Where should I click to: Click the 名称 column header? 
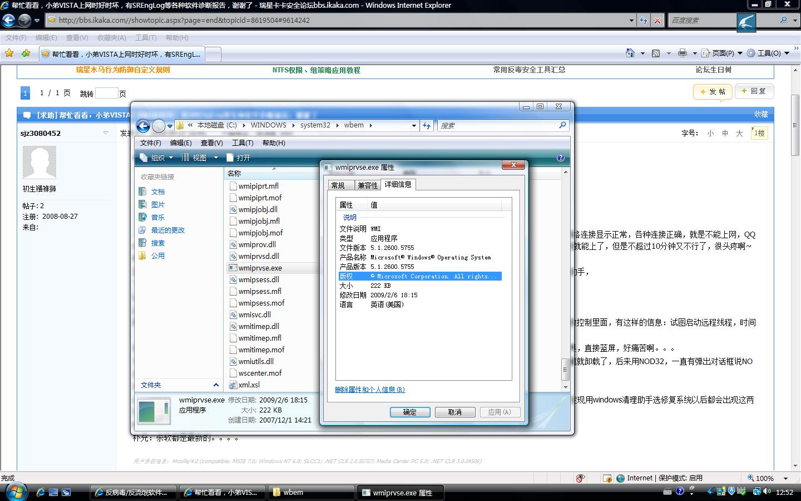[x=271, y=173]
